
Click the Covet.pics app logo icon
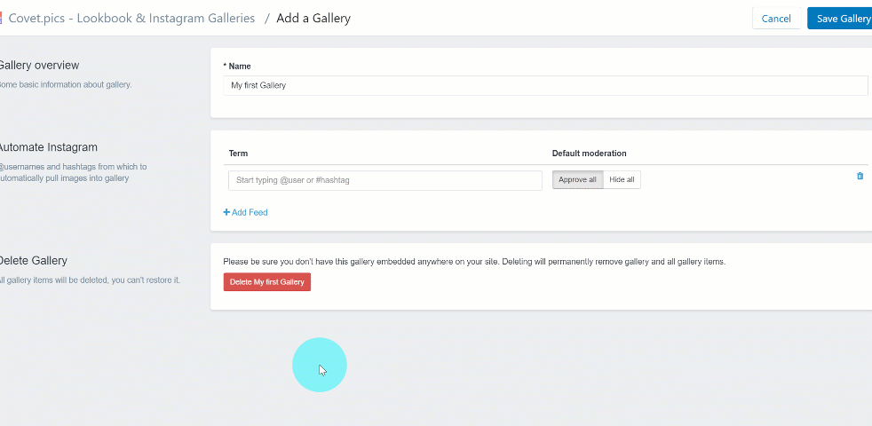pyautogui.click(x=1, y=19)
